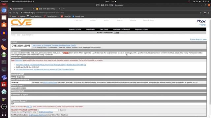This screenshot has height=118, width=211.
Task: Expand the About dropdown menu
Action: click(x=133, y=20)
